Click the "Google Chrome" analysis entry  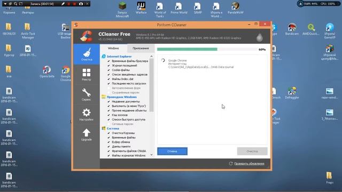coord(201,63)
